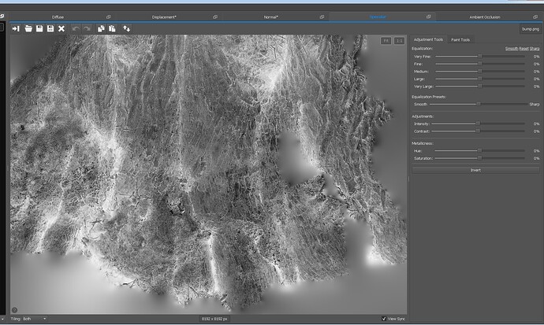
Task: Click the specular map preview image
Action: point(208,174)
